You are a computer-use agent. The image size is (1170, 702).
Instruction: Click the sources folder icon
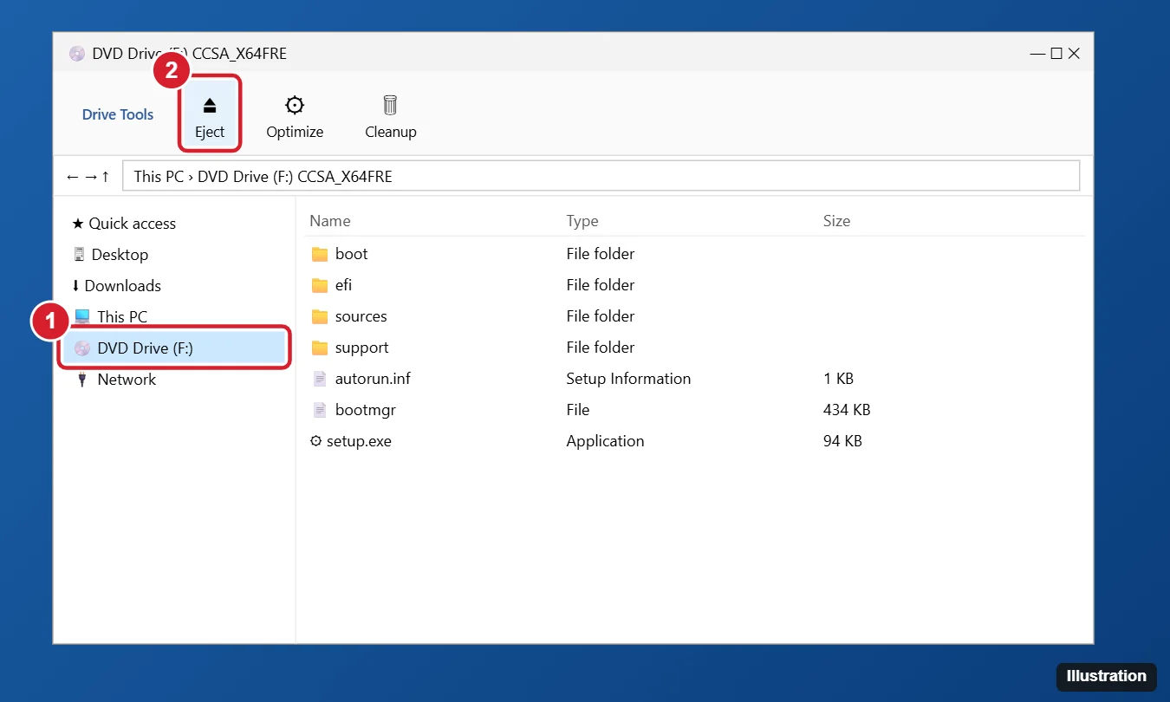pos(320,316)
